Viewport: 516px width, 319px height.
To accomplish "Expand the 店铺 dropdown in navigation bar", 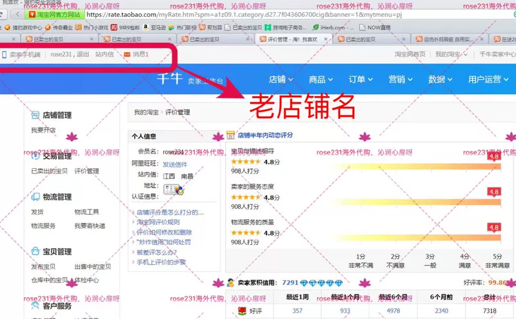I will (x=281, y=79).
